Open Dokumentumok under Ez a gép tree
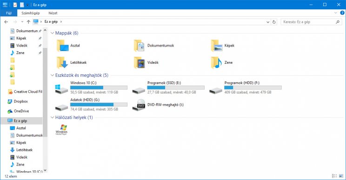346x180 pixels. click(x=26, y=135)
